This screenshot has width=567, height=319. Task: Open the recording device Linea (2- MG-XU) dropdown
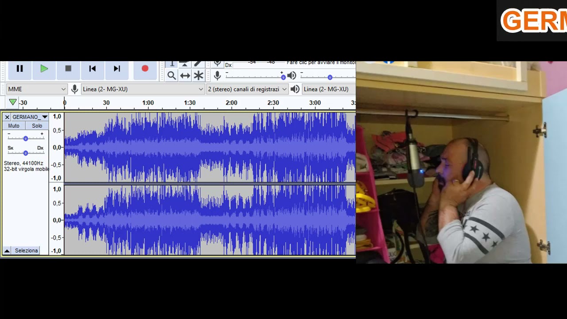(x=143, y=89)
